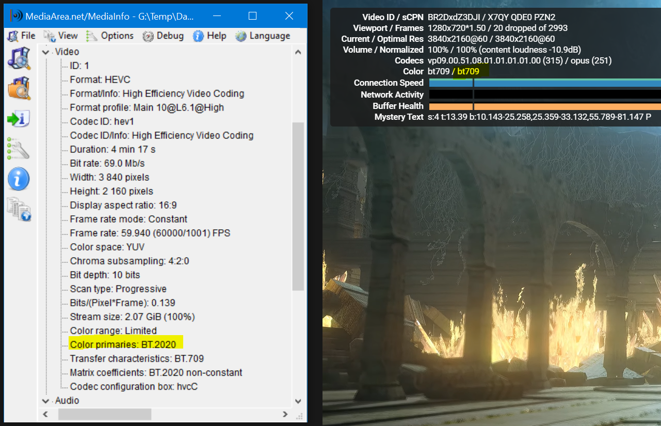This screenshot has width=661, height=426.
Task: Select the 'Bit depth: 10 bits' row
Action: tap(105, 275)
